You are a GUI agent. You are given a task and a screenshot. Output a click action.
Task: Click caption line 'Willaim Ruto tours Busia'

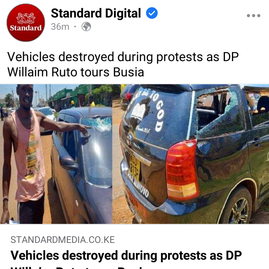76,72
